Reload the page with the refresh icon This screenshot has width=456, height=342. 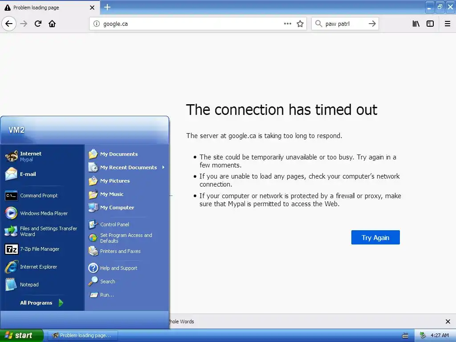pyautogui.click(x=38, y=24)
